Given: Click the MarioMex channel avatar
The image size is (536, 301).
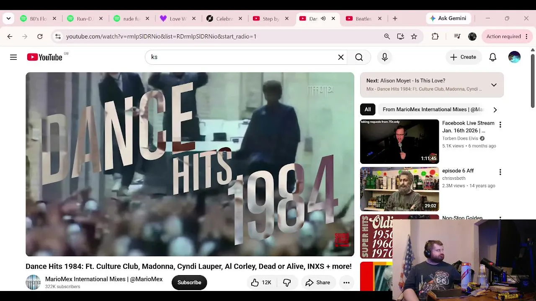Looking at the screenshot, I should (x=33, y=283).
